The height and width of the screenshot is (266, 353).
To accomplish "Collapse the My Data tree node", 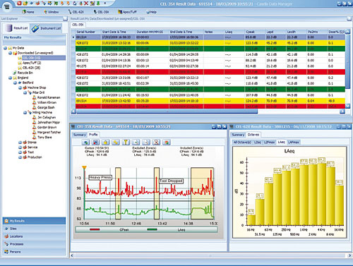I will click(x=5, y=48).
